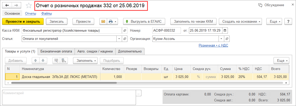Click the Выгрузить в ЕГАИС button
This screenshot has height=106, width=296.
coord(147,21)
